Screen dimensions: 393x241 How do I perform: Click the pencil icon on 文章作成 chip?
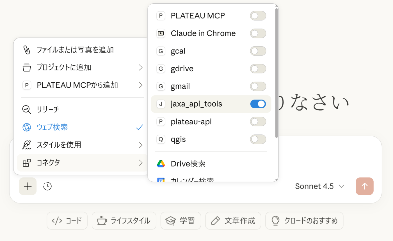pos(215,221)
